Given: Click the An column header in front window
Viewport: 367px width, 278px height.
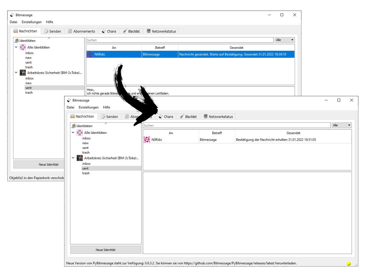Looking at the screenshot, I should coord(171,133).
